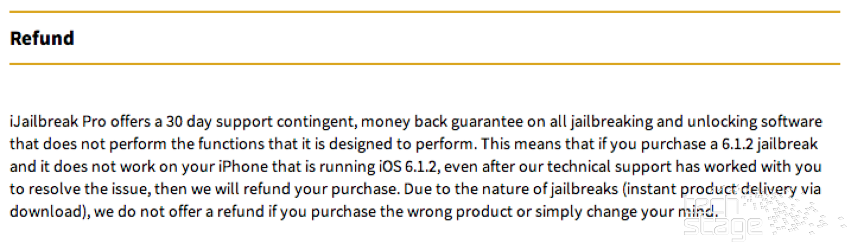Viewport: 851px width, 244px height.
Task: Click the phrase "designed to perform"
Action: (x=400, y=144)
